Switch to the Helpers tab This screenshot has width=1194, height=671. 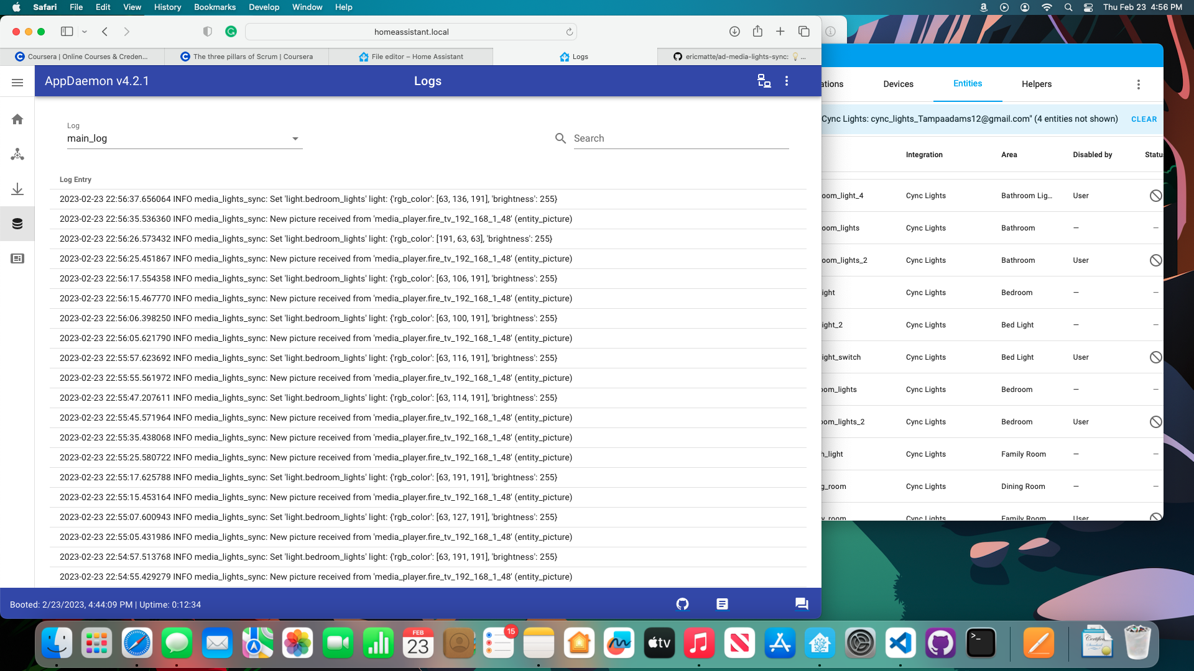1036,84
